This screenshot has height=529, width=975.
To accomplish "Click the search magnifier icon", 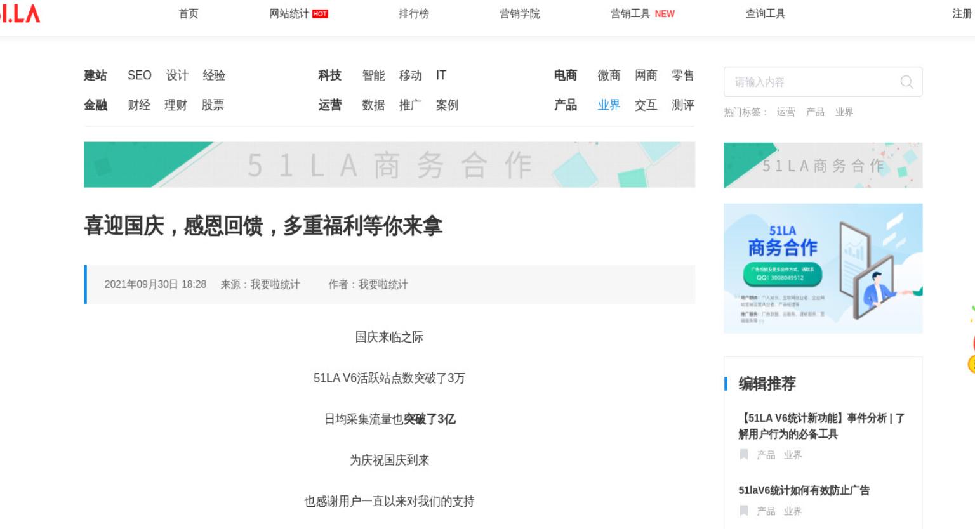I will pos(906,82).
